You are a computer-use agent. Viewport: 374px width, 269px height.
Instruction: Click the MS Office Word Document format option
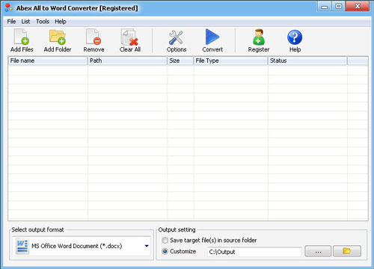click(82, 246)
